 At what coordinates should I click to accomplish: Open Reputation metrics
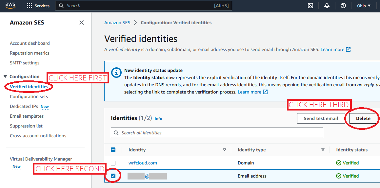pos(30,53)
